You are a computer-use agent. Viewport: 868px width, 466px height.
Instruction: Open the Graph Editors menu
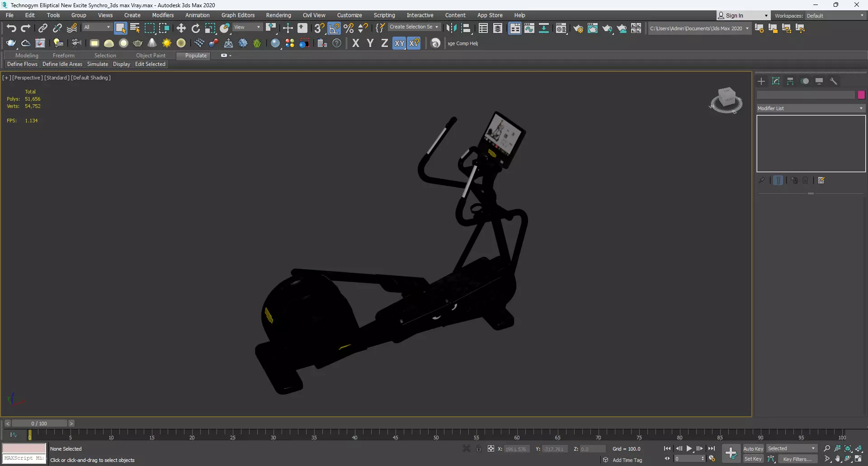(x=238, y=15)
